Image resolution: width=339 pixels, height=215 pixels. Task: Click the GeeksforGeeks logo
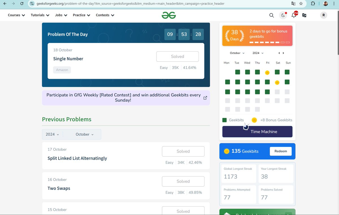169,15
